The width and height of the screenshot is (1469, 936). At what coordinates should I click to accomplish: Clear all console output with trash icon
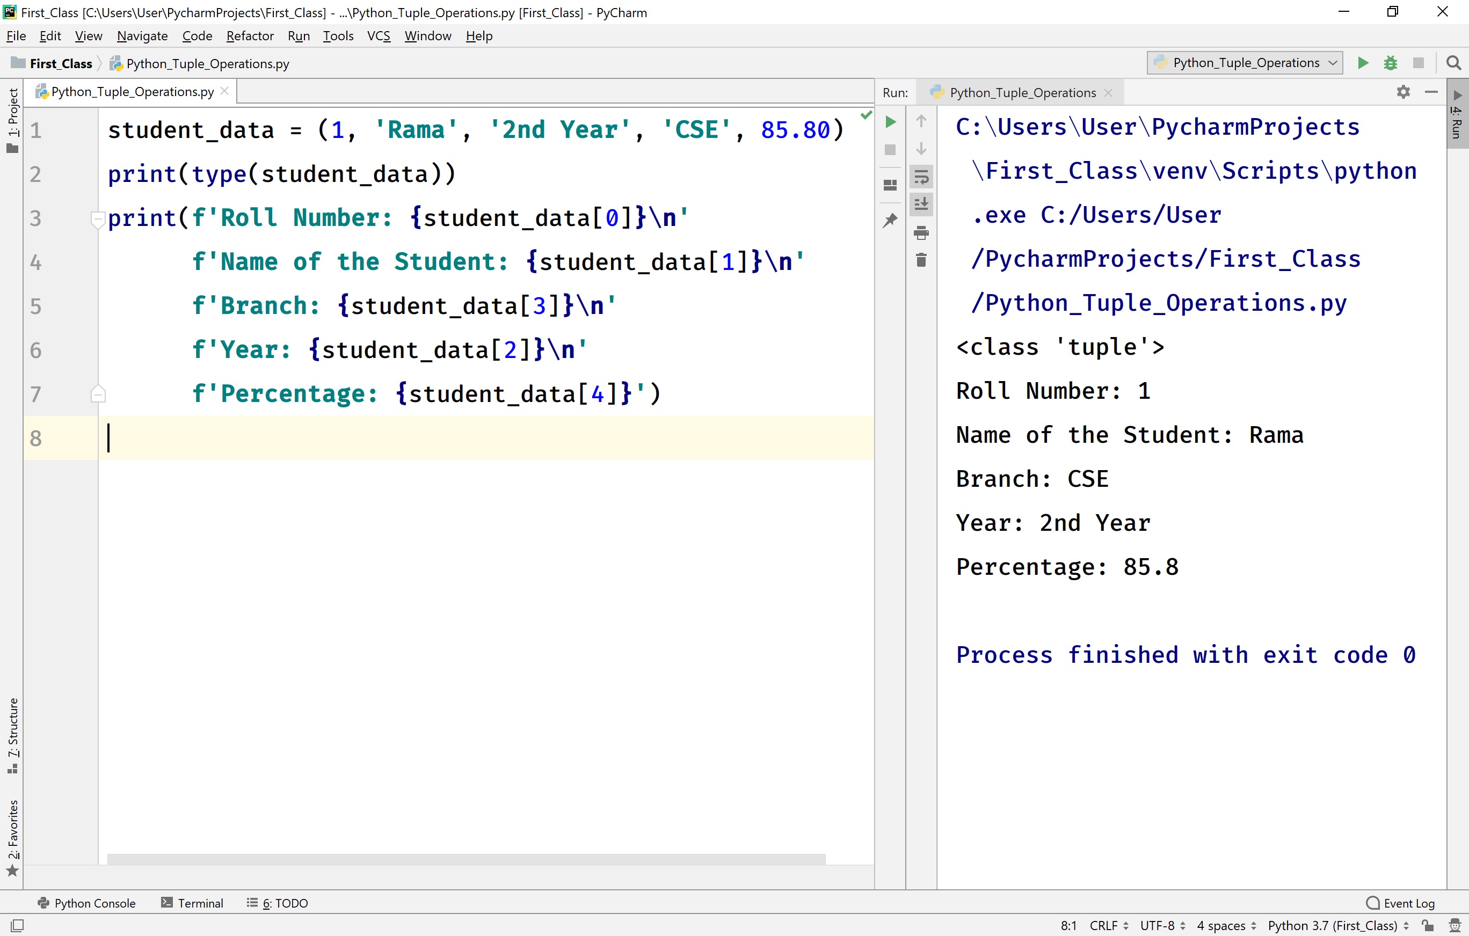pyautogui.click(x=921, y=259)
